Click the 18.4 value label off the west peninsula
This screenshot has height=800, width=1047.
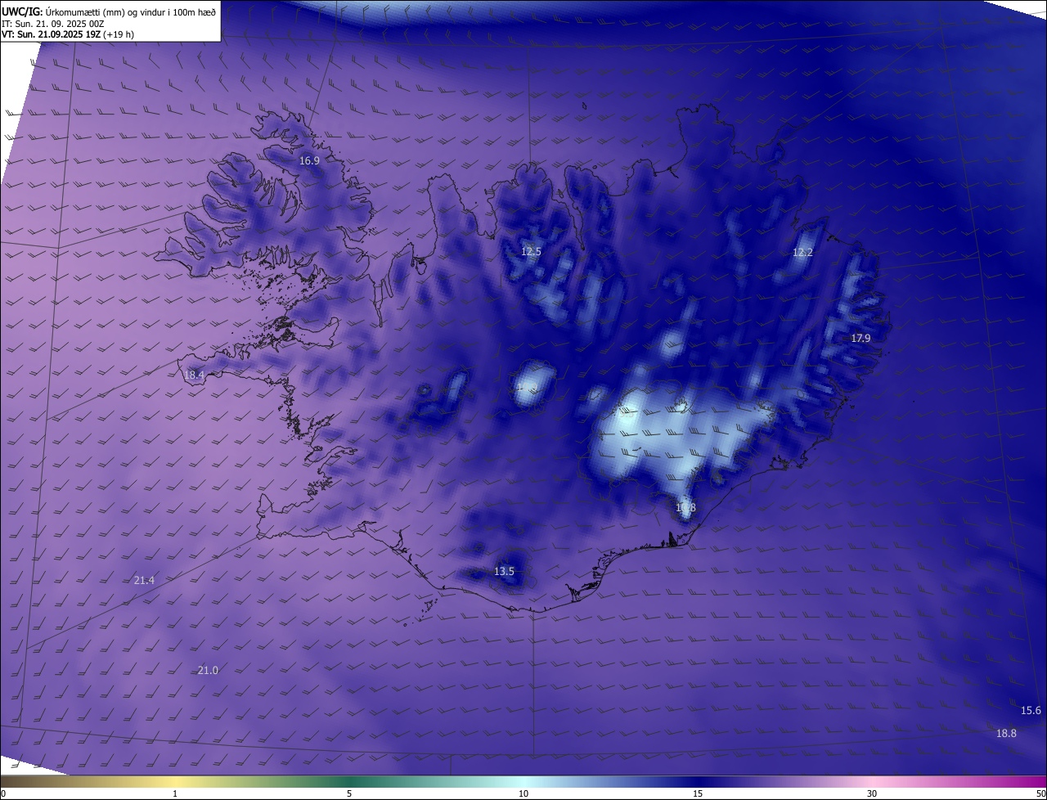point(194,375)
